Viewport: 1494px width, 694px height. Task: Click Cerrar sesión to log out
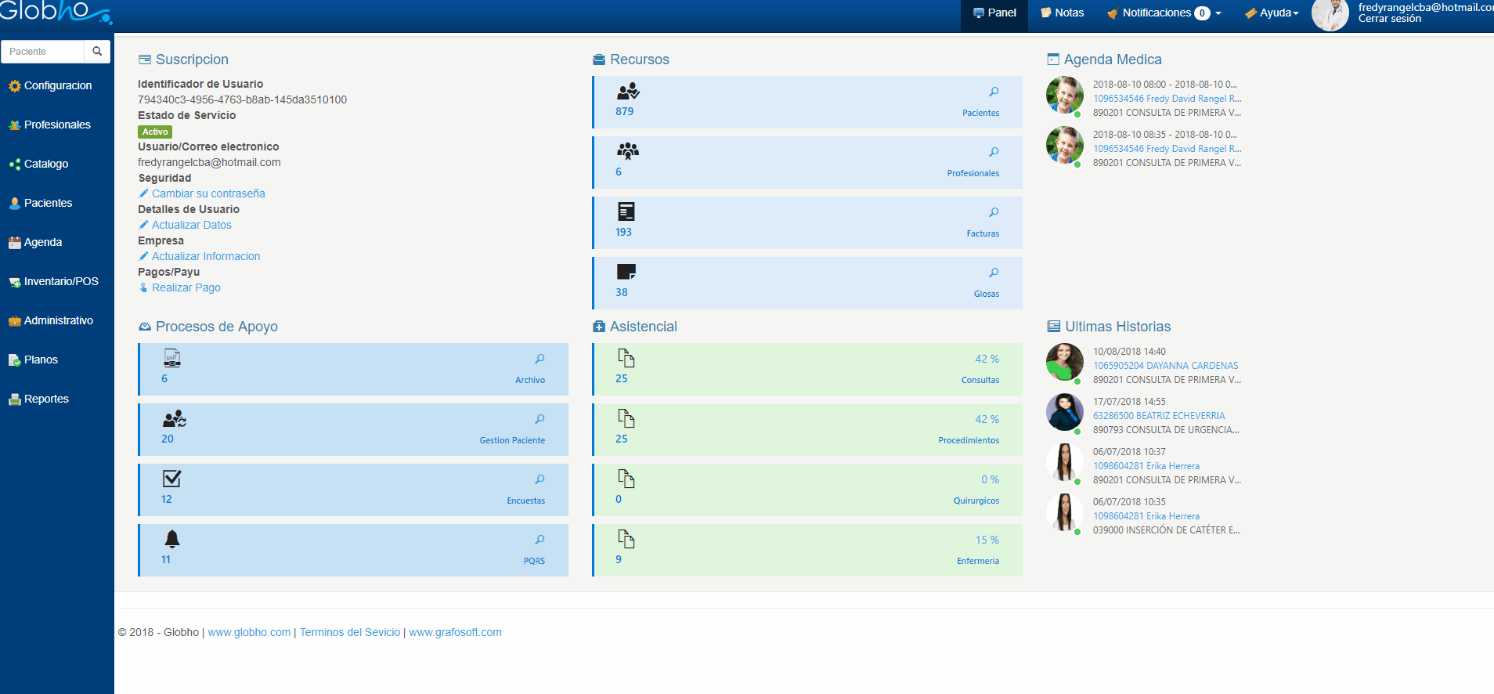pyautogui.click(x=1389, y=19)
